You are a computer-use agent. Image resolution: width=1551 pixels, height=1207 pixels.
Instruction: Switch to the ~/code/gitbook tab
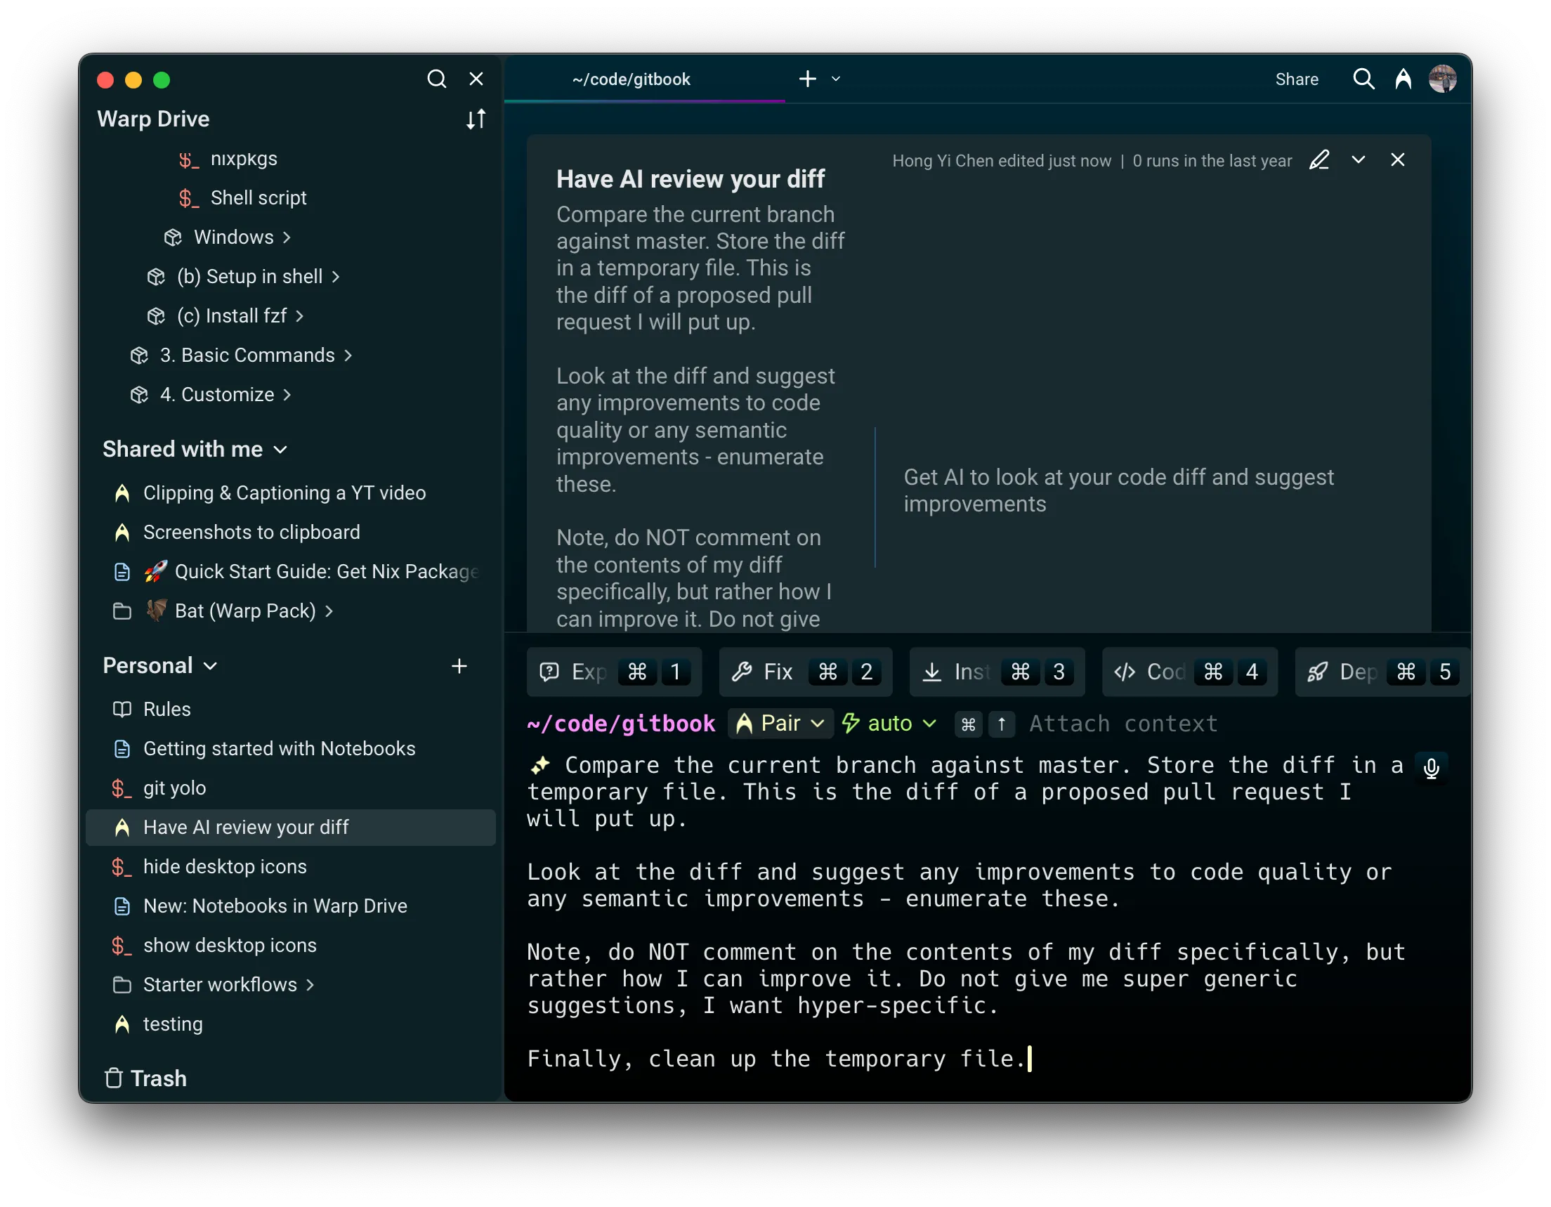pos(645,79)
